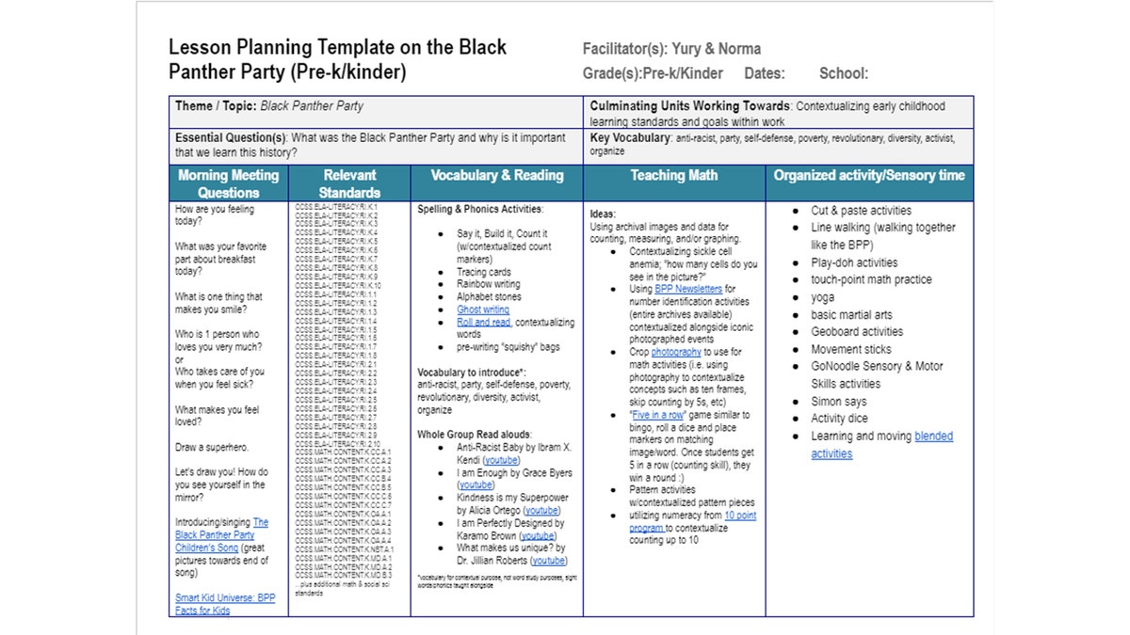Click "Simon says" bullet
The height and width of the screenshot is (635, 1130).
pos(839,402)
